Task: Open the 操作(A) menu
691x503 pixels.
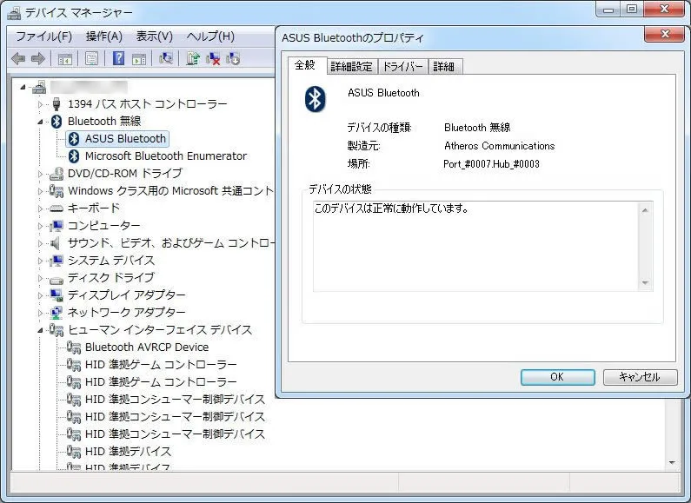Action: point(104,36)
